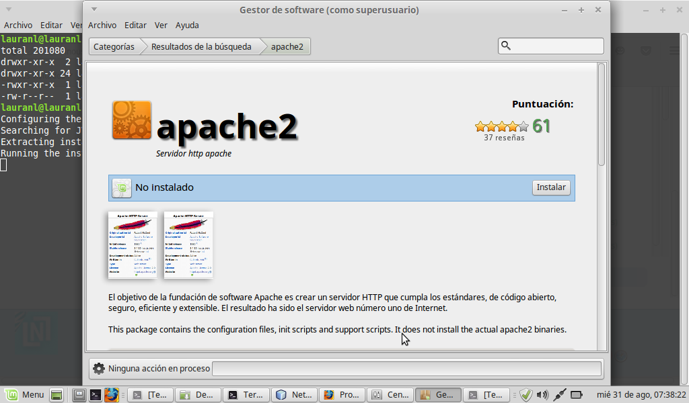The width and height of the screenshot is (689, 403).
Task: Return to Resultados de la búsqueda
Action: click(x=201, y=46)
